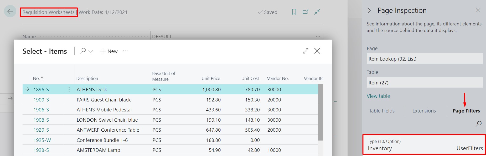486x156 pixels.
Task: Select the Page Filters tab
Action: tap(466, 111)
